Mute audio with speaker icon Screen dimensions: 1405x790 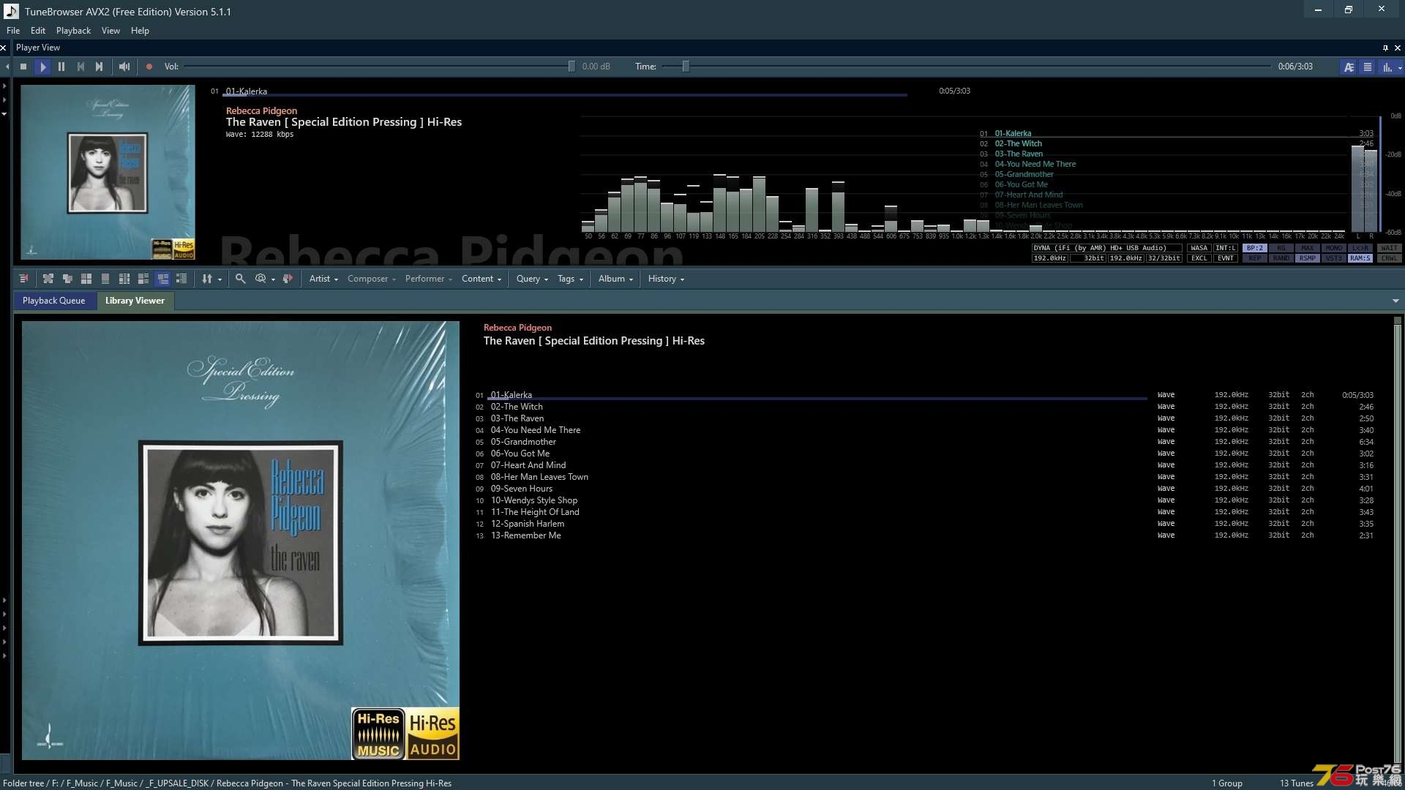124,67
